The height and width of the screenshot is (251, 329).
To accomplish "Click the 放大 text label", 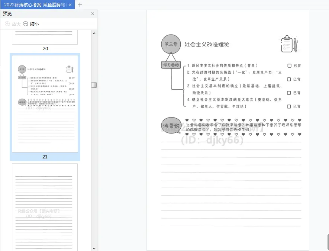I will click(16, 24).
